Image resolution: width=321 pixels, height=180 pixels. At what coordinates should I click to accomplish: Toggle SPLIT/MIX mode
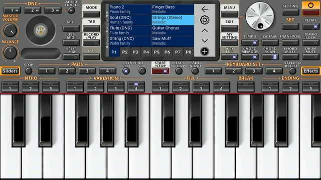click(x=71, y=56)
